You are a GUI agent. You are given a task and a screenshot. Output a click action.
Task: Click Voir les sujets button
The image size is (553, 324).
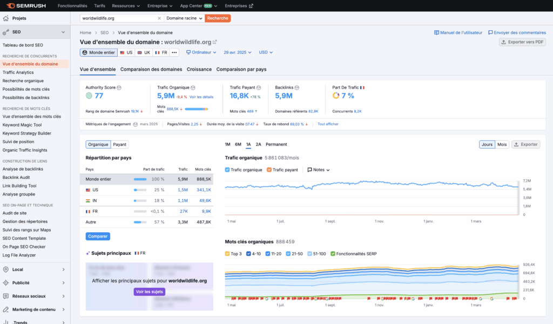tap(150, 292)
